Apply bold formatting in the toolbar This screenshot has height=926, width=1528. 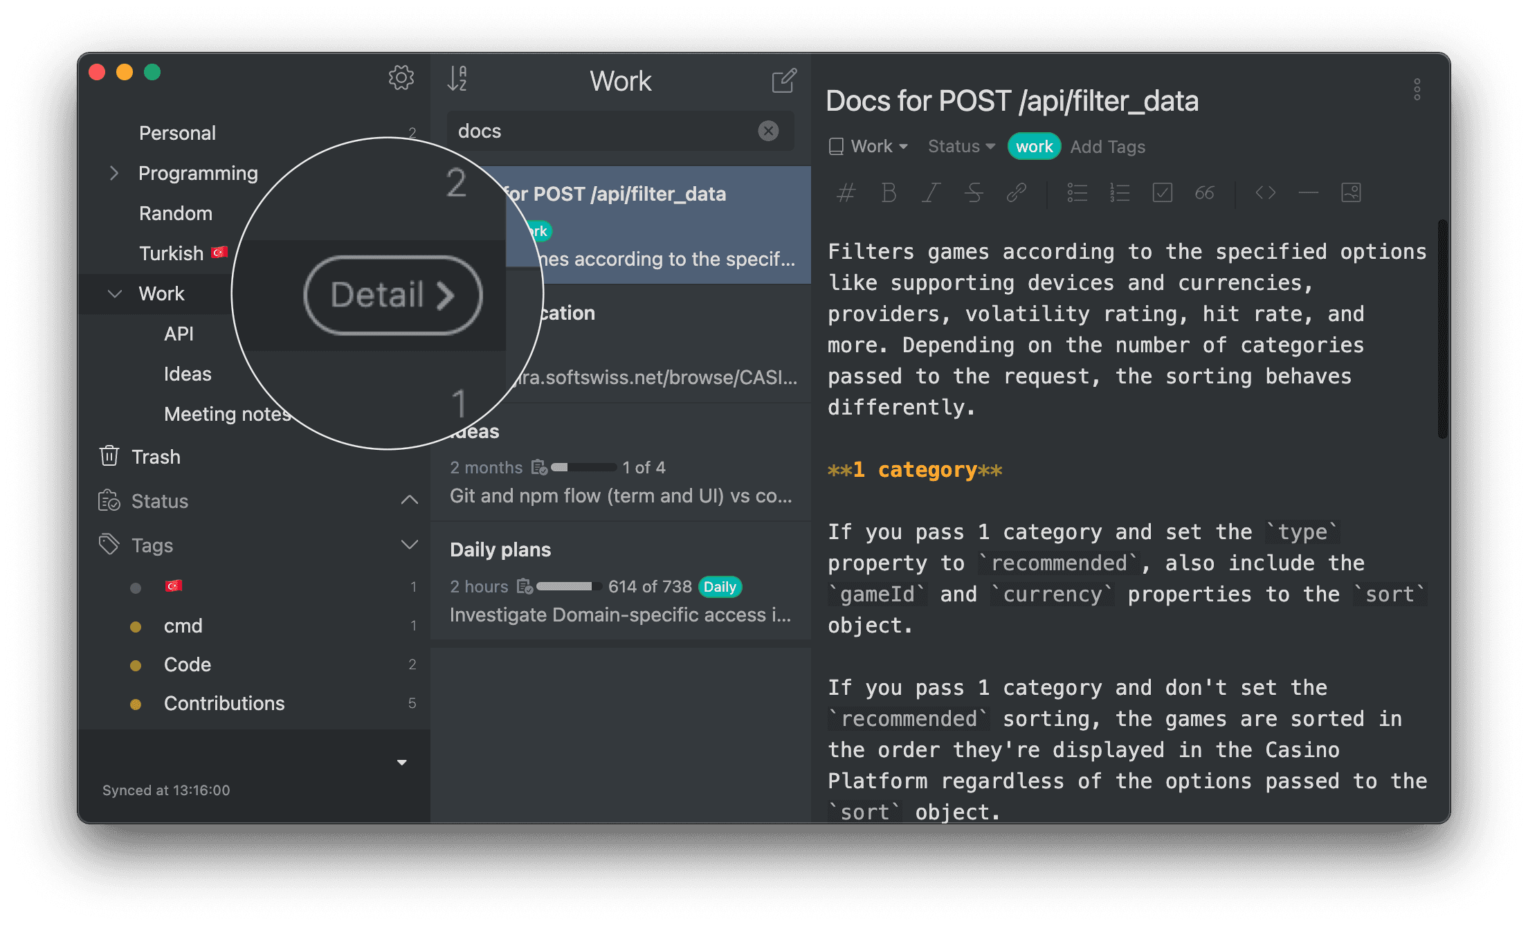pyautogui.click(x=889, y=192)
